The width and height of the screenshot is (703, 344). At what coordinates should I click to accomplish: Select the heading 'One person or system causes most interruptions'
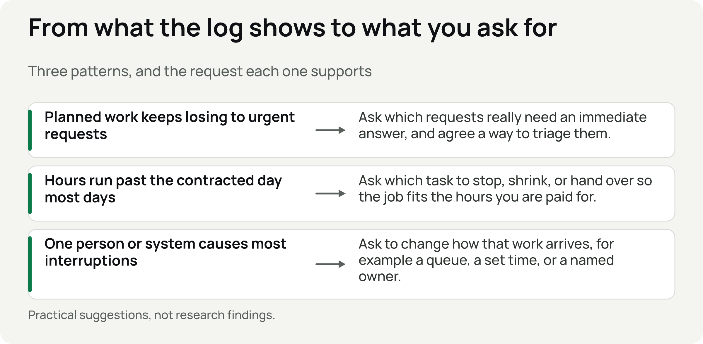coord(165,252)
